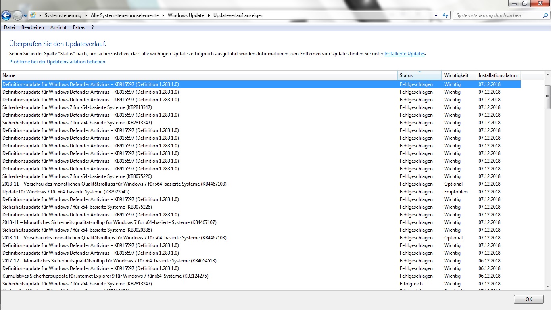The height and width of the screenshot is (310, 551).
Task: Click the Control Panel icon in address bar
Action: pos(33,15)
